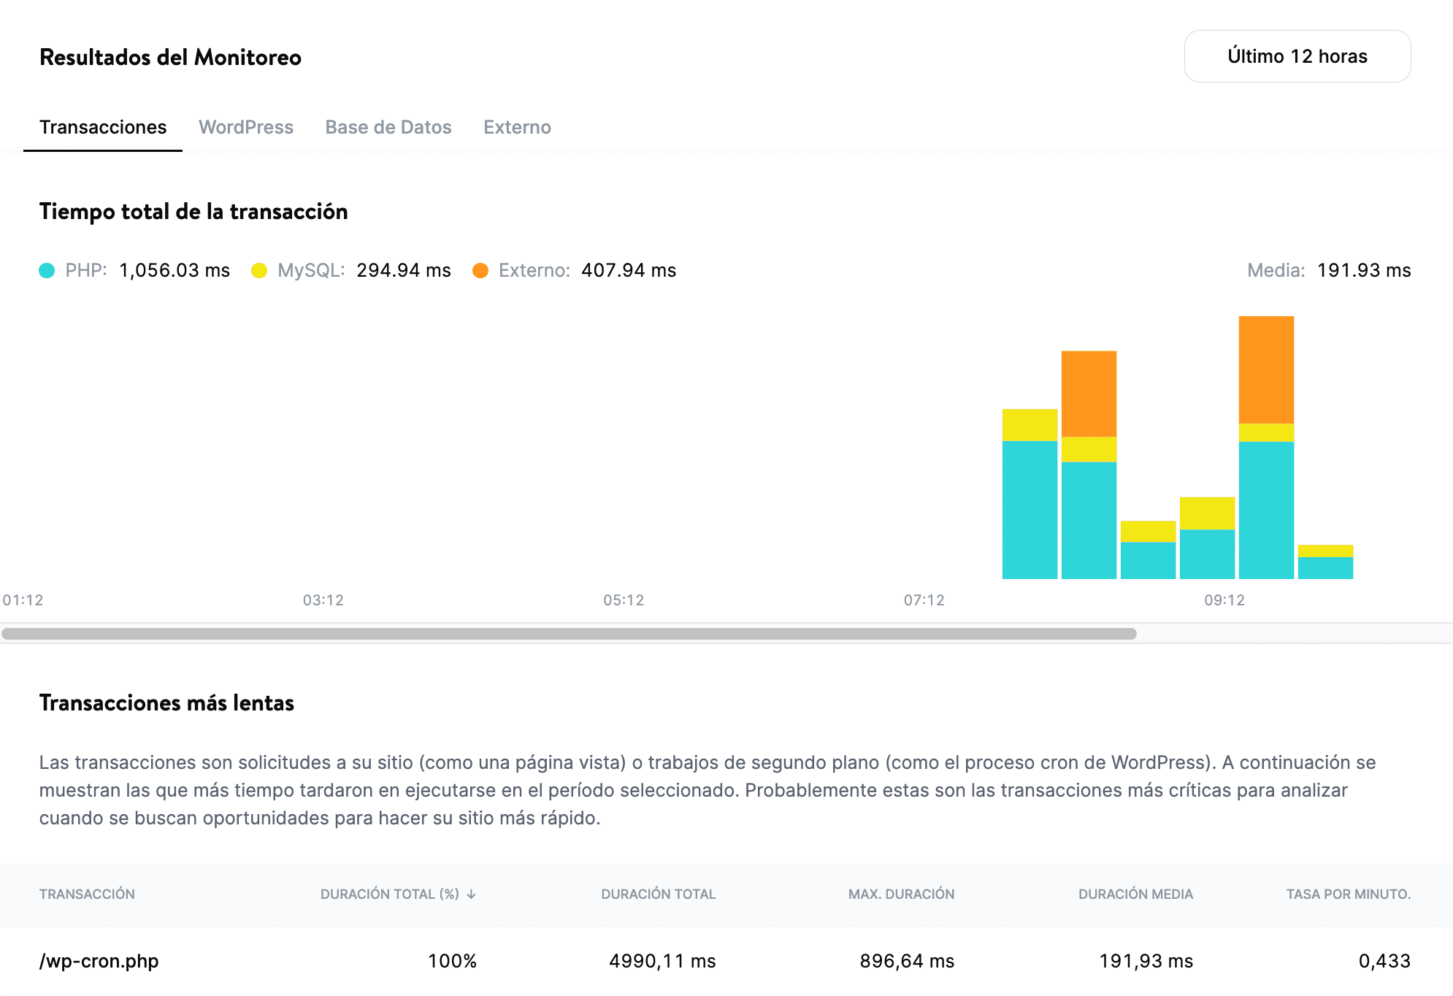Sort by the Transacción column header
This screenshot has height=996, width=1453.
(x=87, y=895)
